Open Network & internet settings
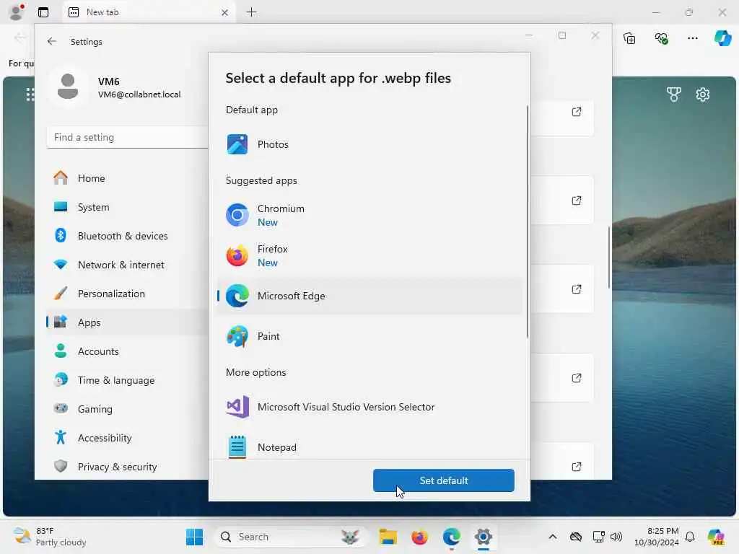The image size is (739, 554). click(127, 265)
